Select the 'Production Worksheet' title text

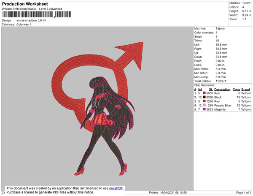pos(25,4)
